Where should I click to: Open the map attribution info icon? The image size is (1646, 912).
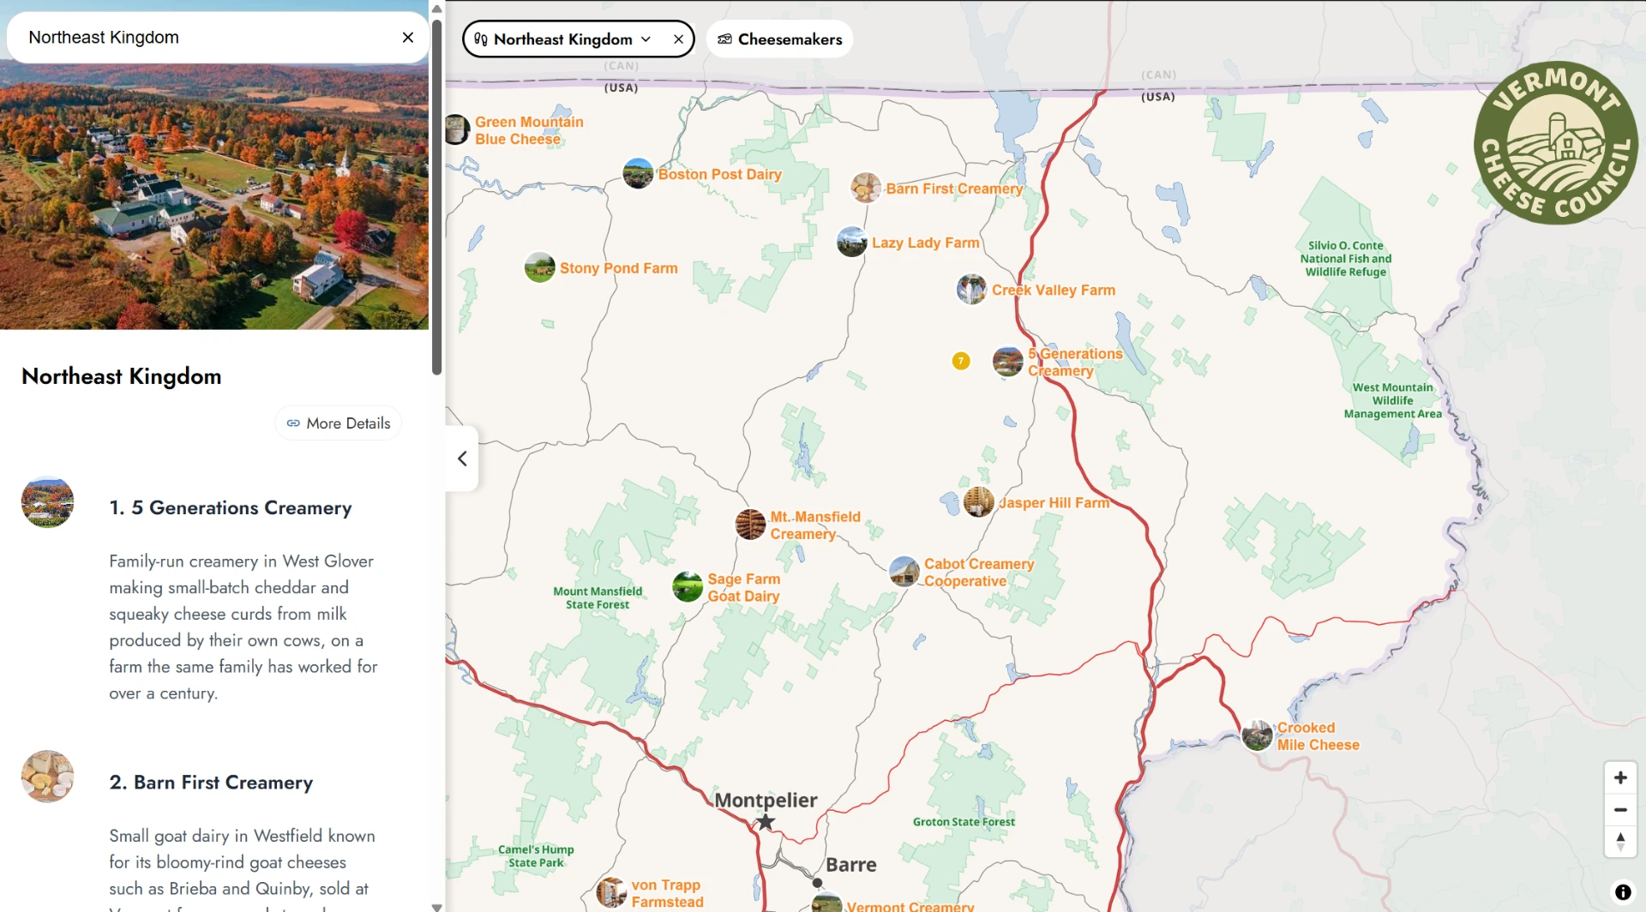click(x=1623, y=892)
